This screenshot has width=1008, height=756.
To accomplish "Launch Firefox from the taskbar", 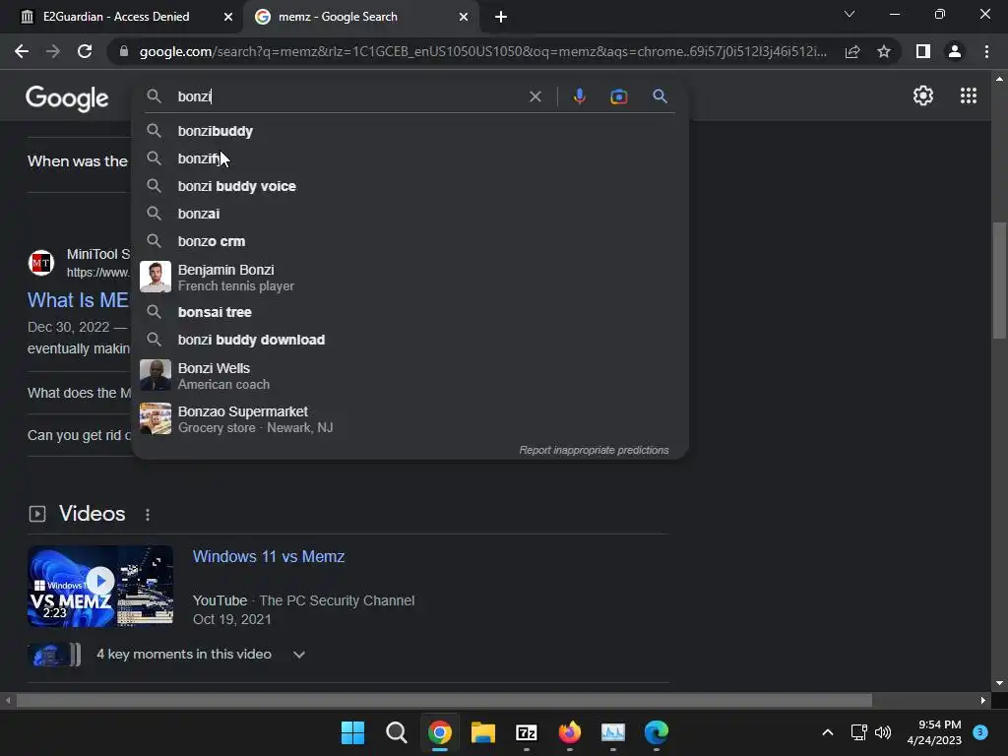I will point(570,732).
